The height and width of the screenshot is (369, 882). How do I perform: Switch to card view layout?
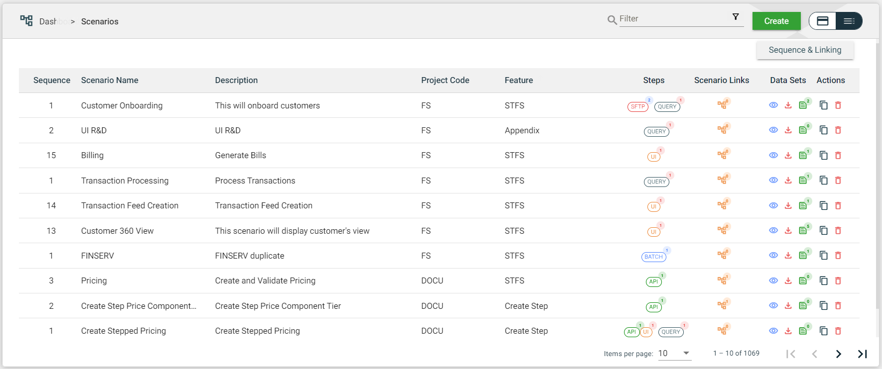tap(823, 21)
